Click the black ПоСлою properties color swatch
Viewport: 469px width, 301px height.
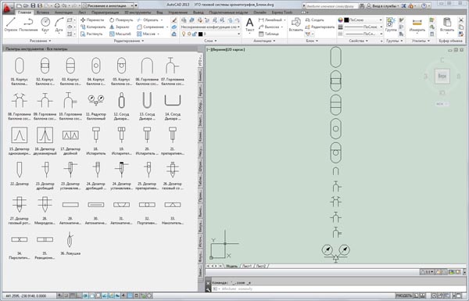tap(346, 20)
